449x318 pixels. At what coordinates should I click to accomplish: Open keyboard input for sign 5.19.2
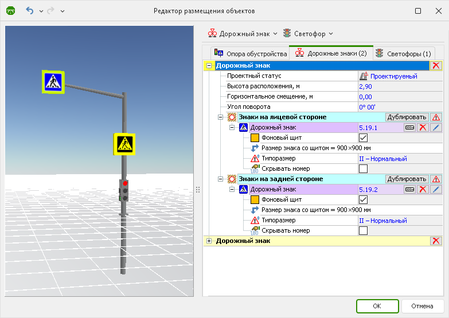point(409,190)
